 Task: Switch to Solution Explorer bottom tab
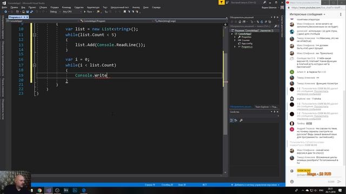[x=241, y=107]
